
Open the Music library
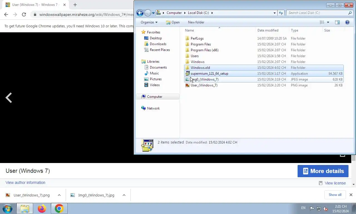(154, 73)
